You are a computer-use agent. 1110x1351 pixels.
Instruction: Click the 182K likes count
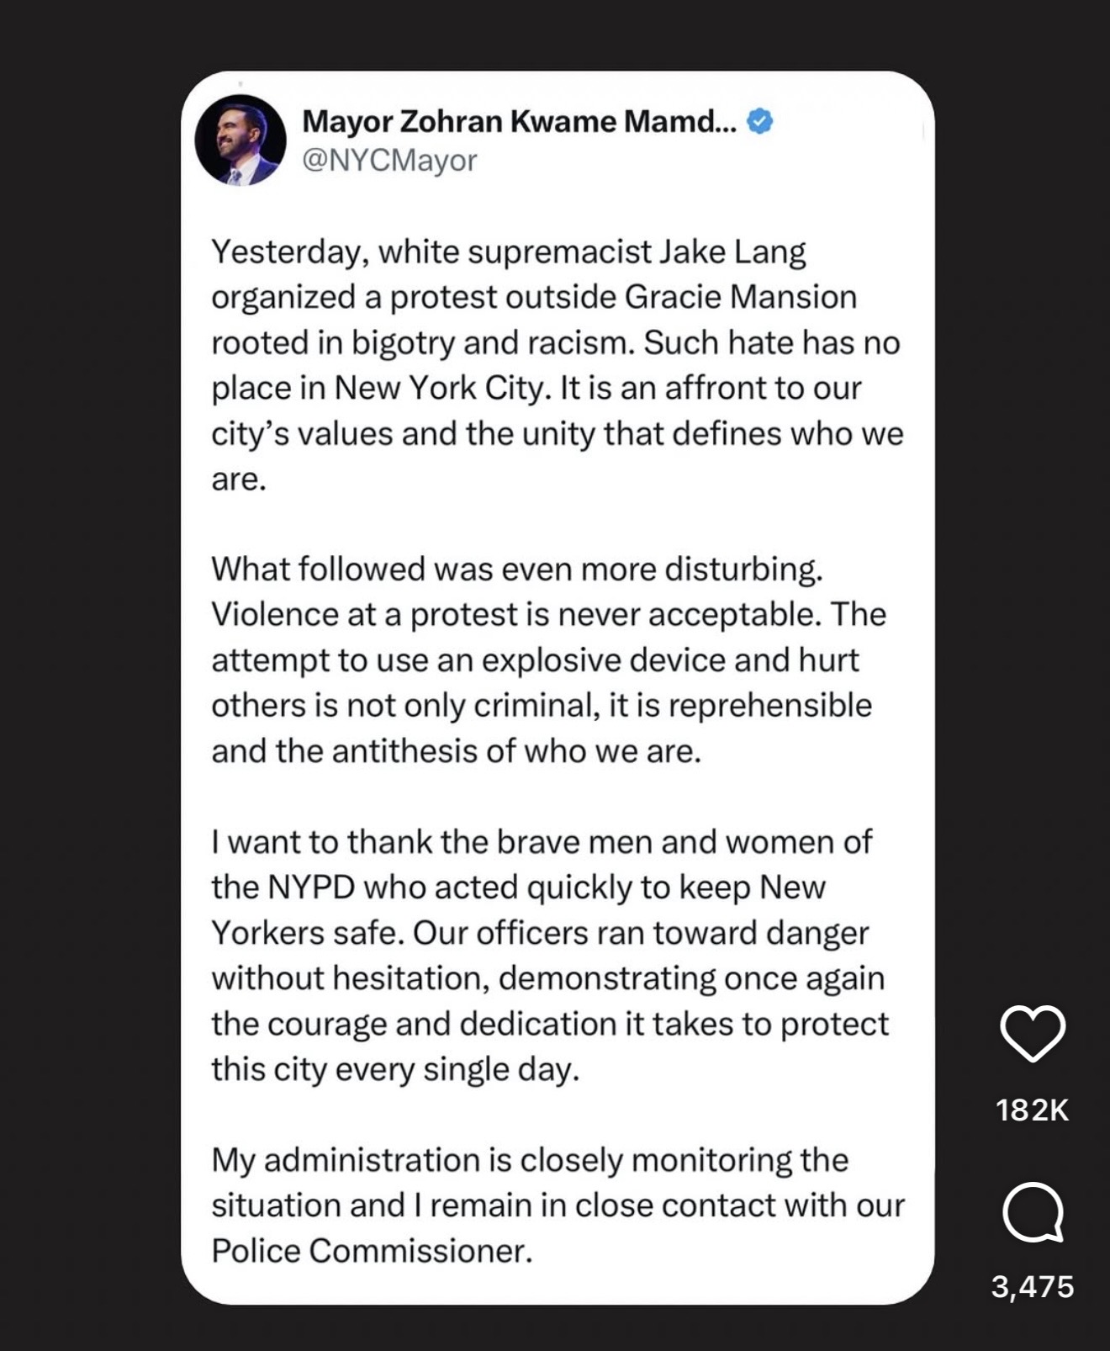coord(1032,1110)
